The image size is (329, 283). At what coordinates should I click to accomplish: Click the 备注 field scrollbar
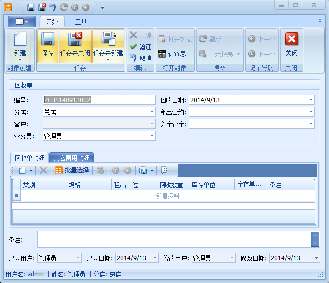(x=315, y=239)
